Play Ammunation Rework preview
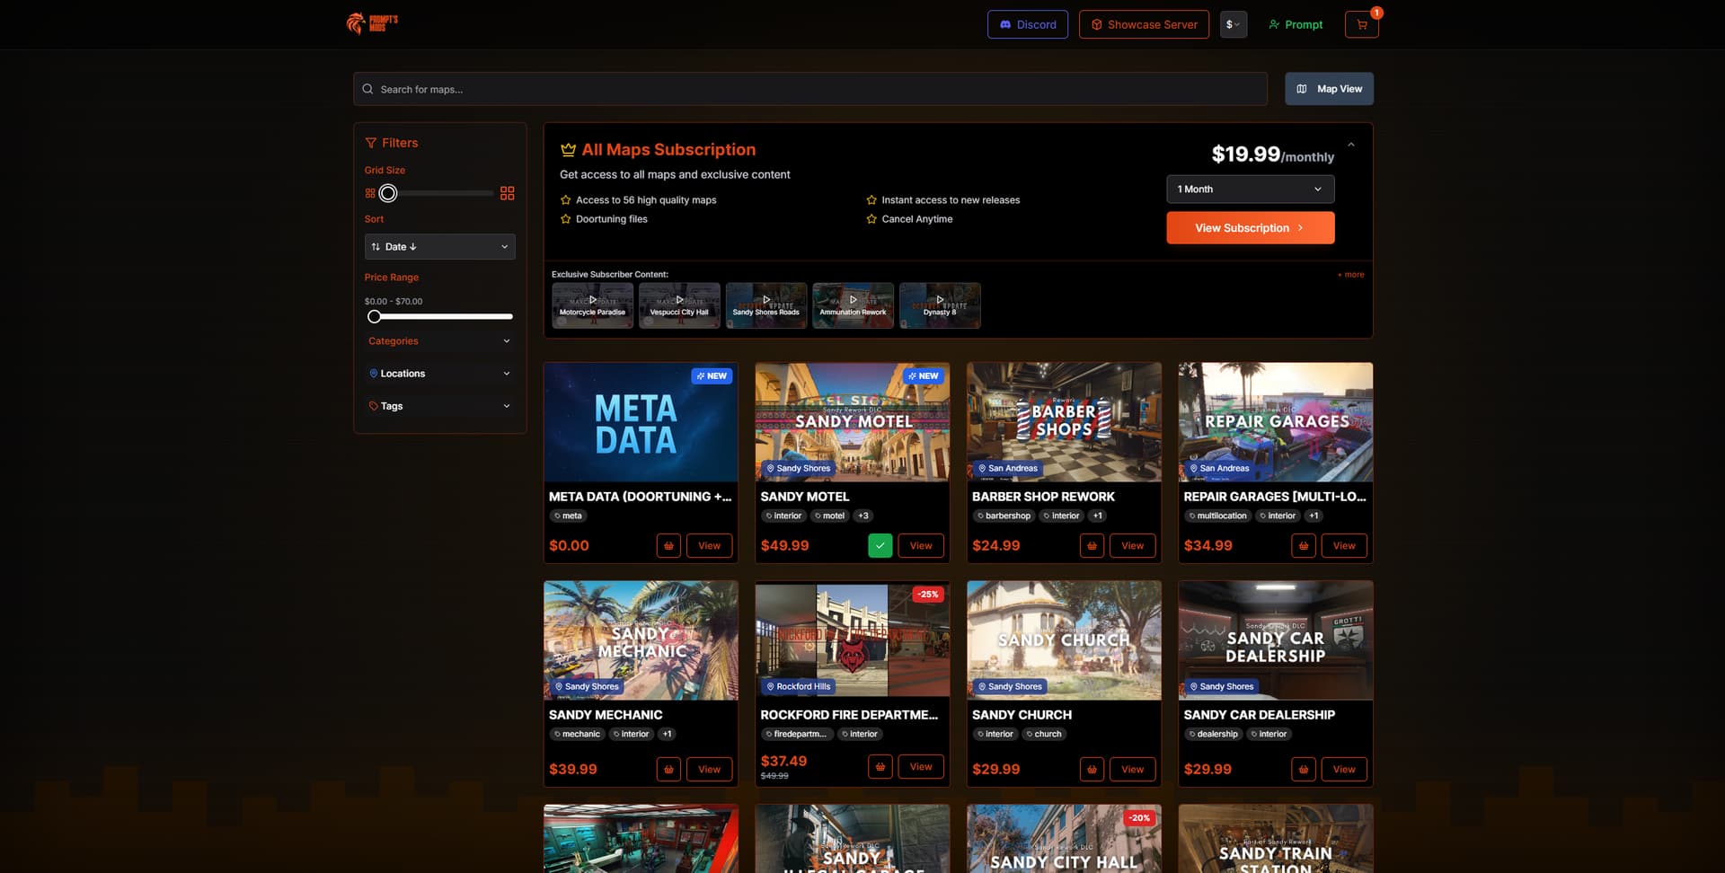The width and height of the screenshot is (1725, 873). 853,305
